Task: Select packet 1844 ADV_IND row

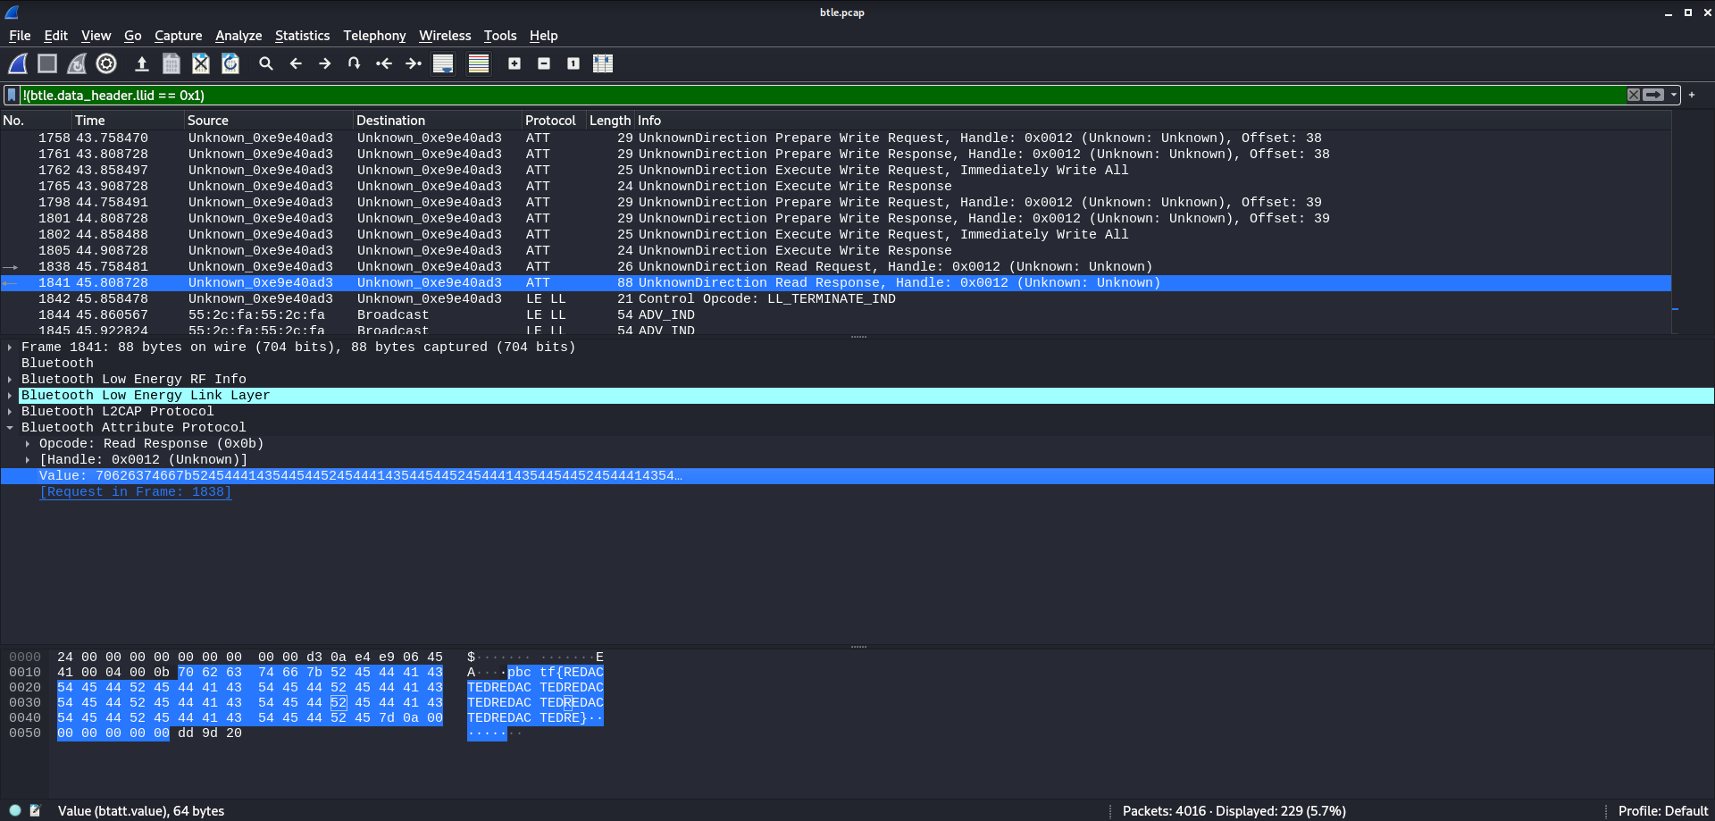Action: pyautogui.click(x=836, y=315)
